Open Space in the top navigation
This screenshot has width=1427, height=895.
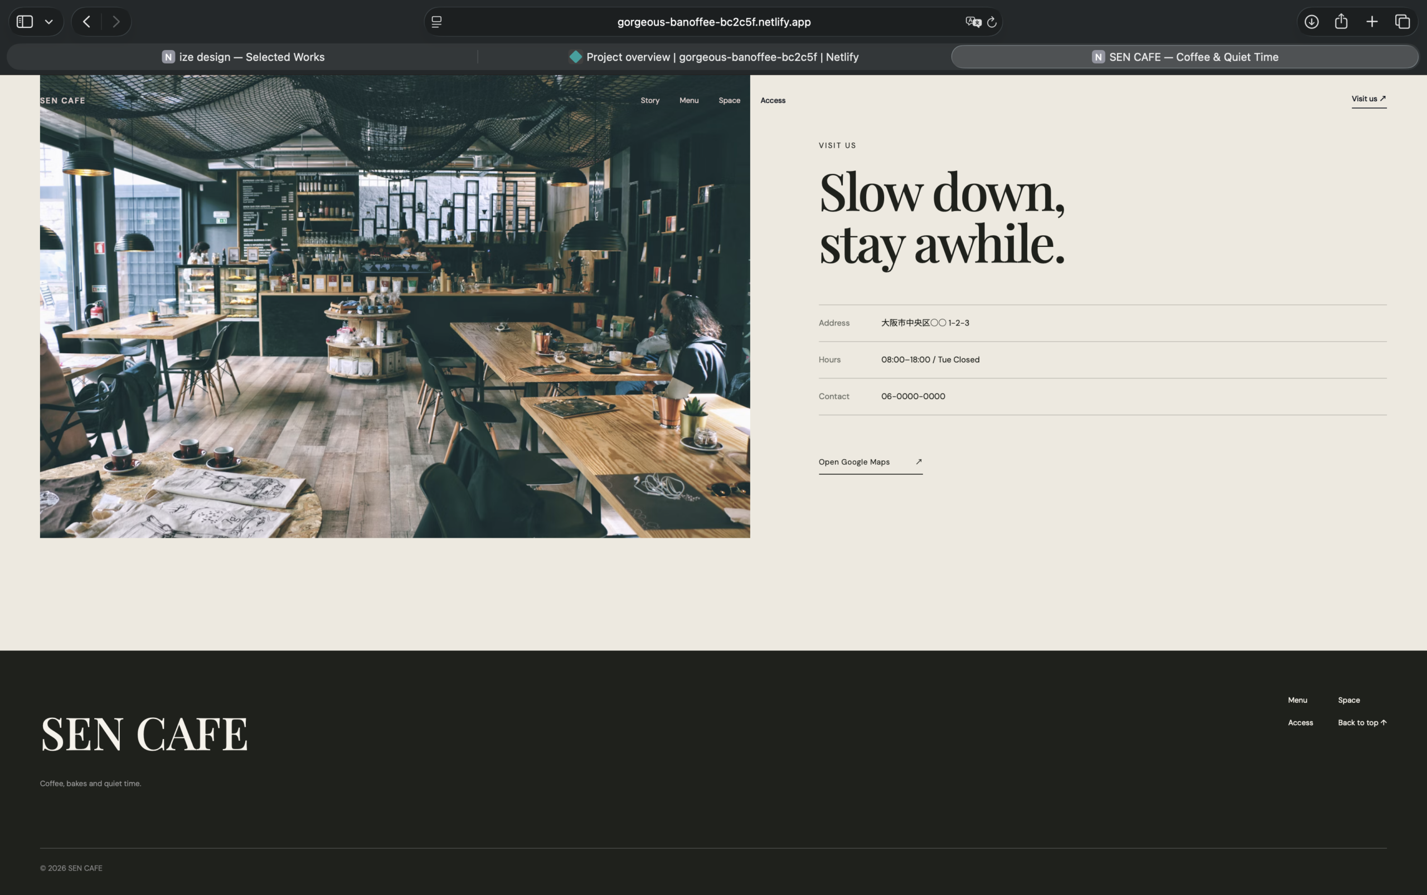coord(730,101)
